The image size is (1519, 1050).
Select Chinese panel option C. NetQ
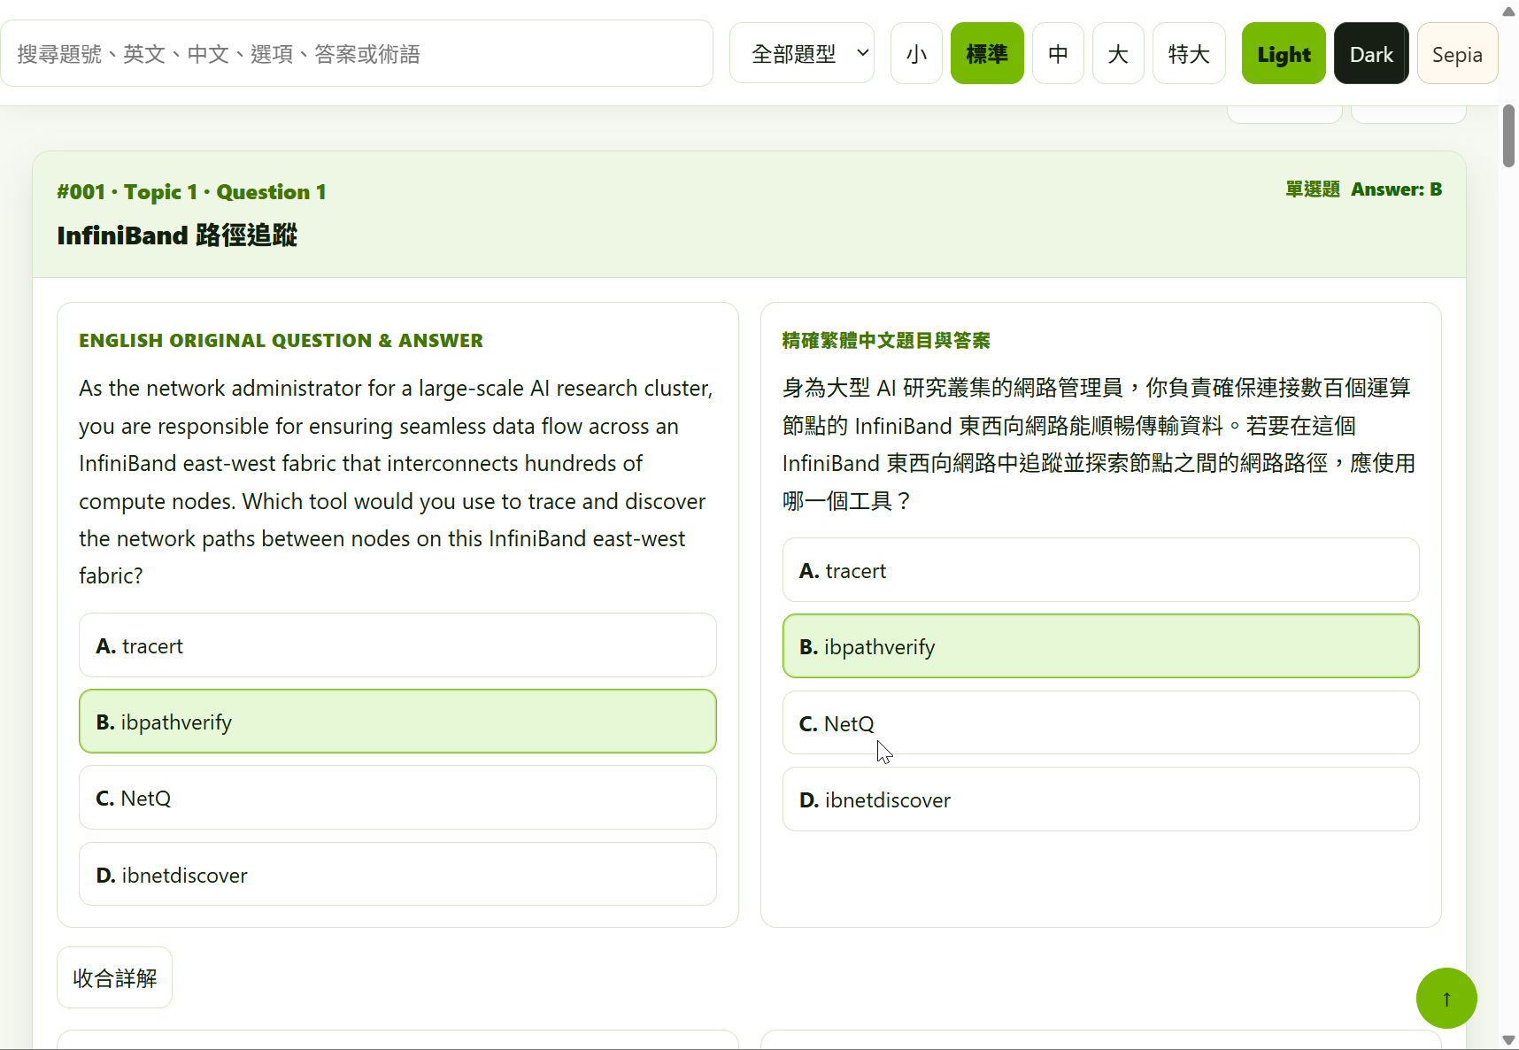(1100, 723)
